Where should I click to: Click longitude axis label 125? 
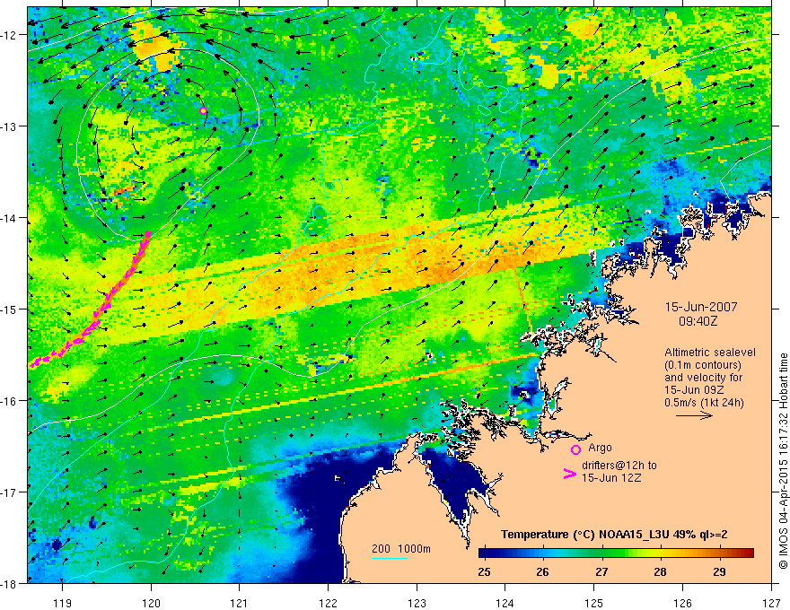594,603
